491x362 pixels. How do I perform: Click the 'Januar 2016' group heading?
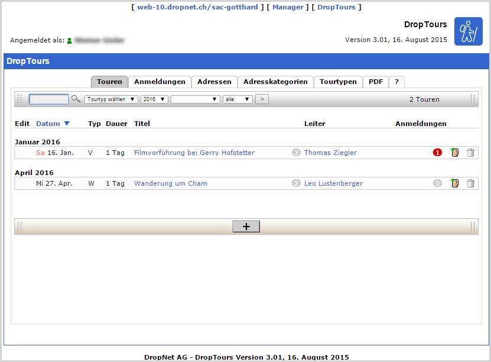pyautogui.click(x=37, y=142)
